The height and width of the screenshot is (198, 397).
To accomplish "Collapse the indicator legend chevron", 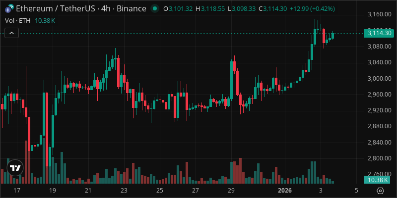I will tap(11, 33).
